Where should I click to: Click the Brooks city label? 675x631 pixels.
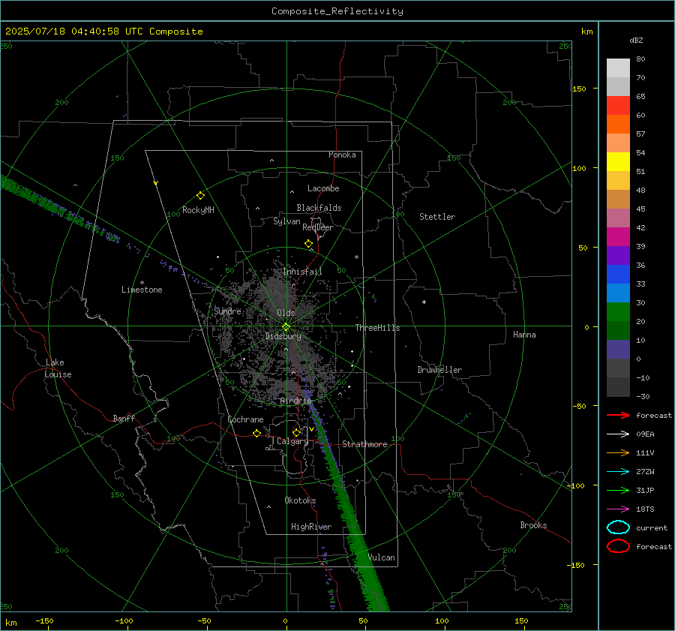tap(533, 525)
